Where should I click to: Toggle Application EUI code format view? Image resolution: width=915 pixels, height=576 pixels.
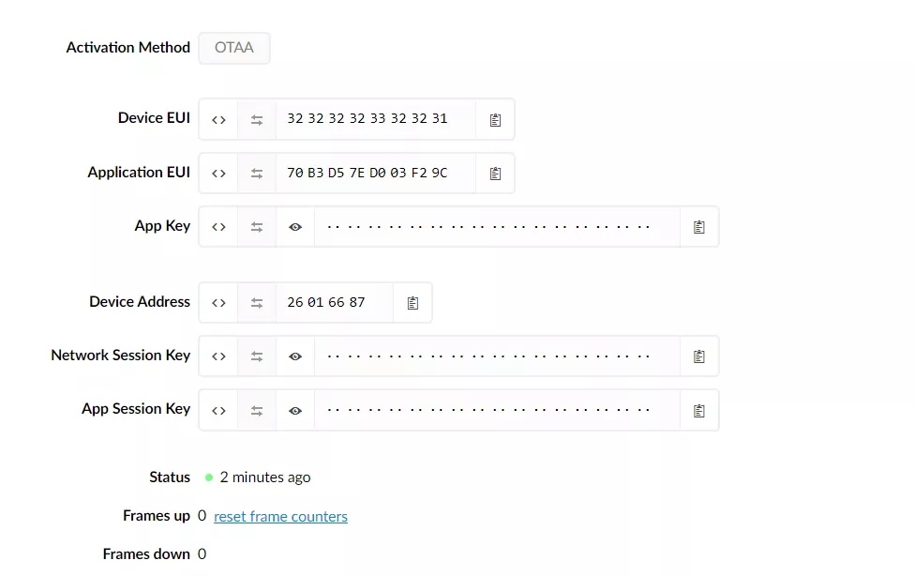tap(218, 174)
